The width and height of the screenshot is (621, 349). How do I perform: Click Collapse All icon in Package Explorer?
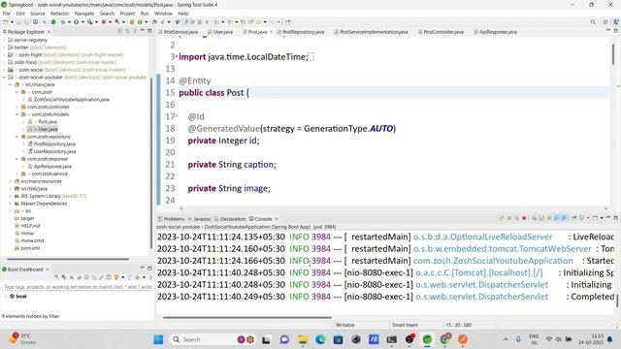click(120, 31)
